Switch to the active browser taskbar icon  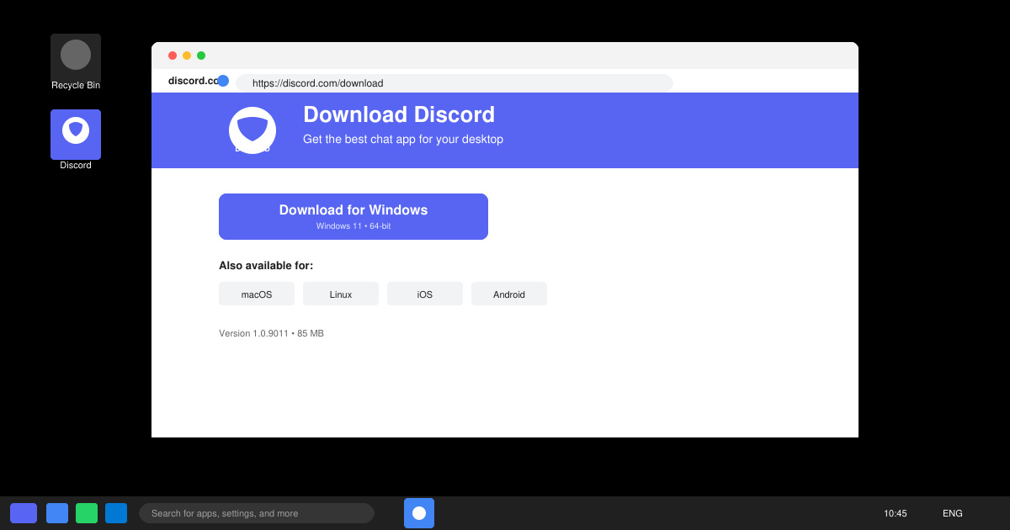tap(419, 513)
